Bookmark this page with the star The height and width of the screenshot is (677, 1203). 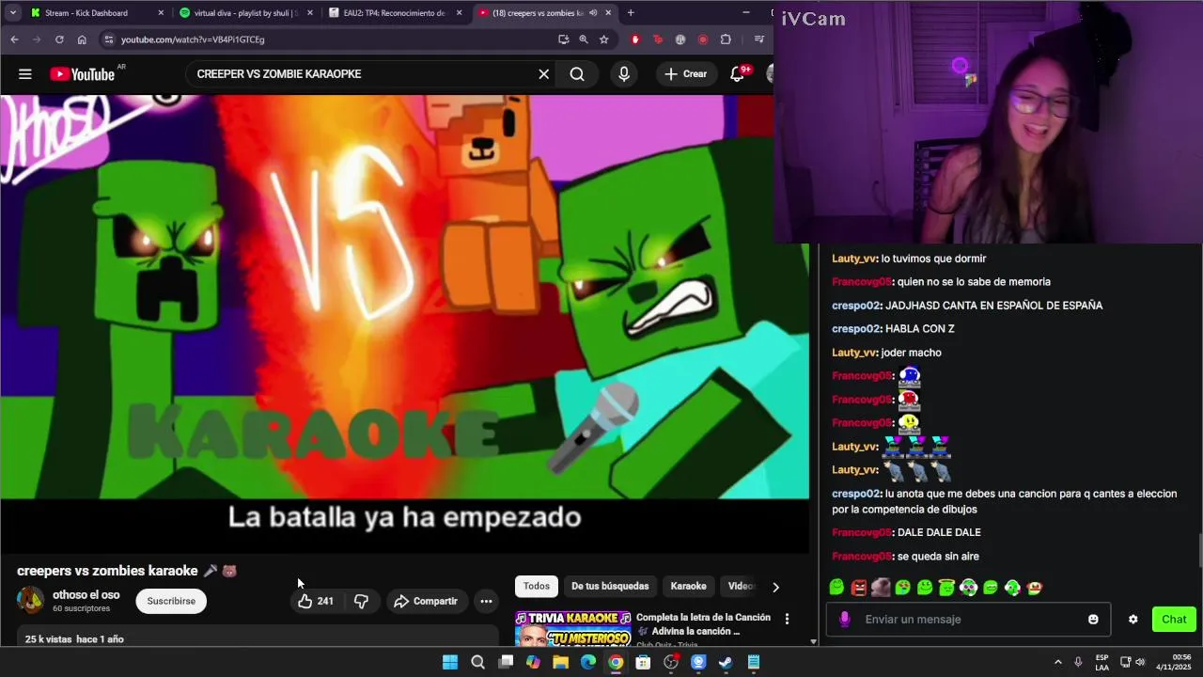(604, 39)
